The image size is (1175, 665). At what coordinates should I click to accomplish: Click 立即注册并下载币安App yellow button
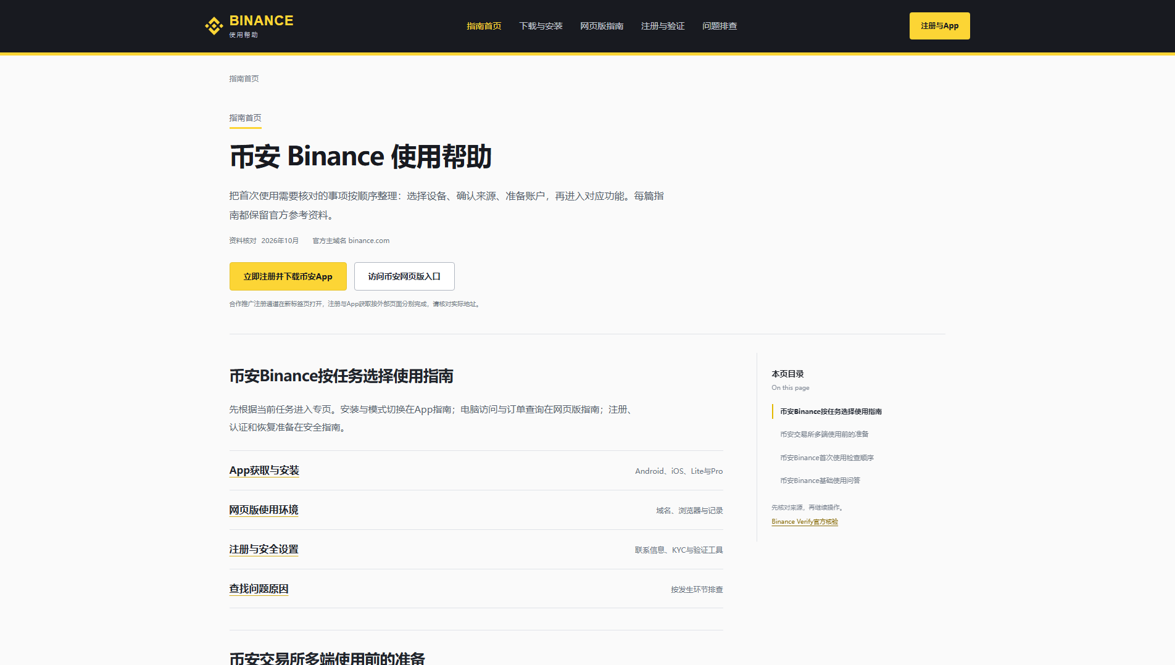288,276
